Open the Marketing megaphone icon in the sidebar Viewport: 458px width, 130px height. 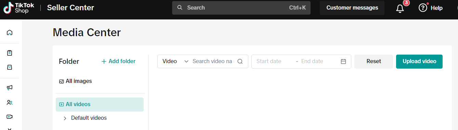(x=10, y=88)
